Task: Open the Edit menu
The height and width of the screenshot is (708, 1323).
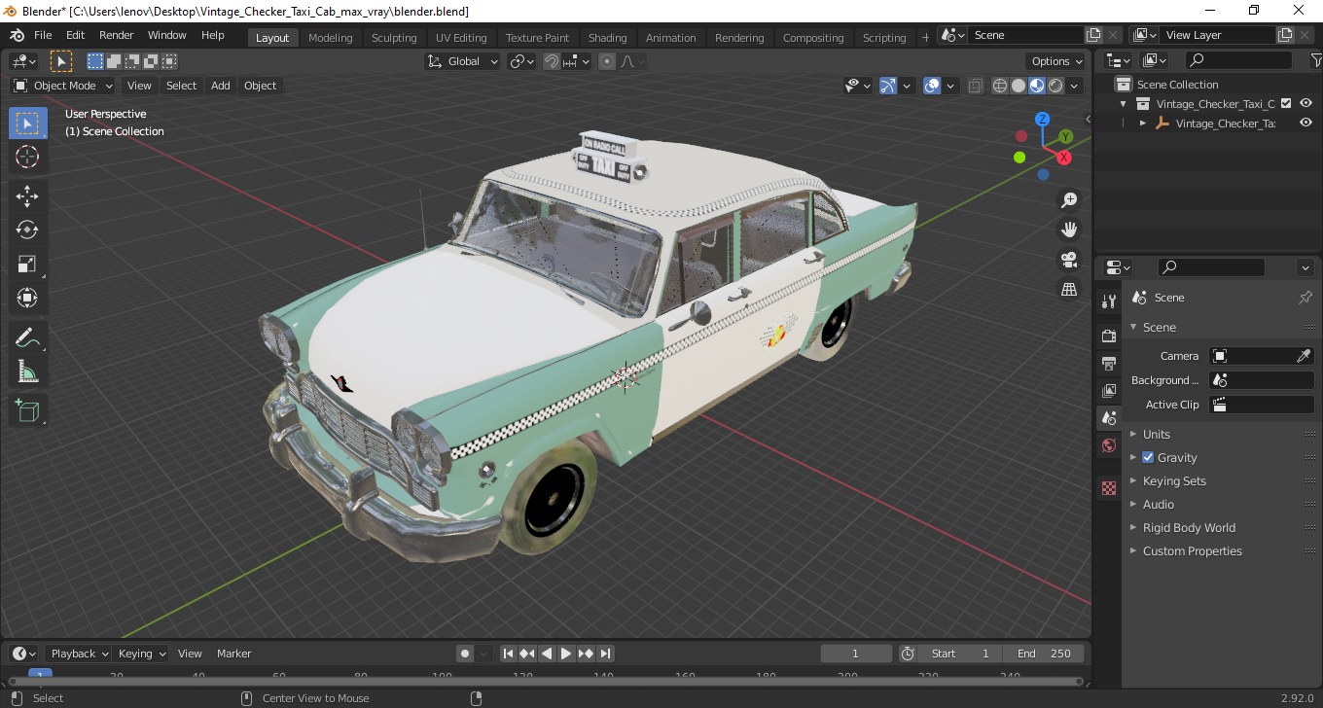Action: point(75,35)
